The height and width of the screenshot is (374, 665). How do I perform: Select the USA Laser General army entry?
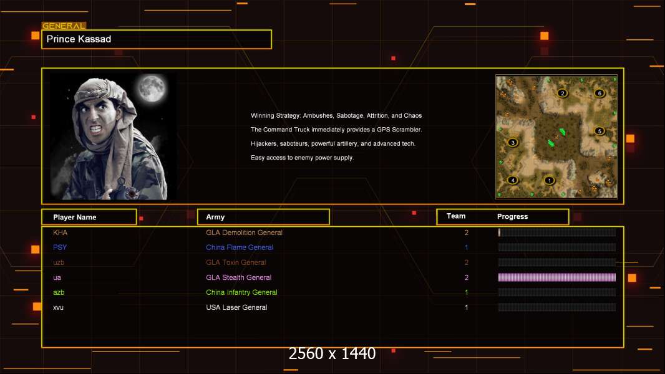click(236, 307)
